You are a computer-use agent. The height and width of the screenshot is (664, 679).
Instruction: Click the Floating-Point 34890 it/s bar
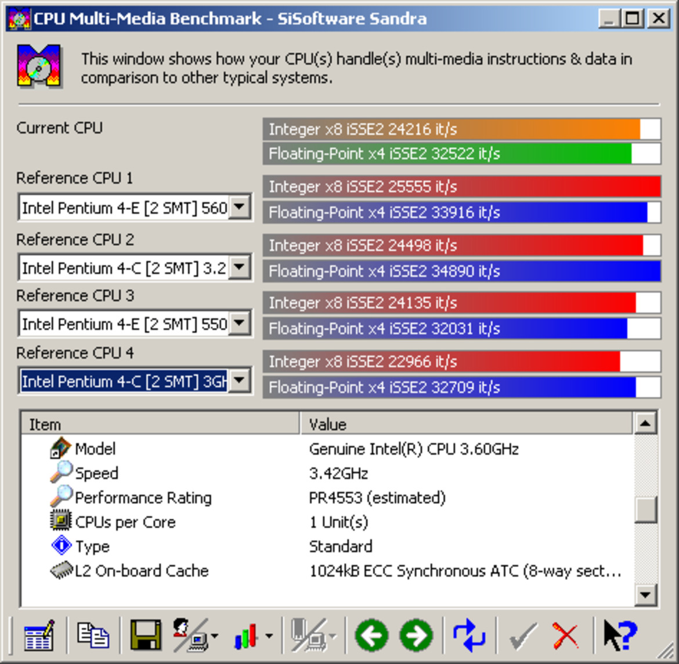point(461,271)
